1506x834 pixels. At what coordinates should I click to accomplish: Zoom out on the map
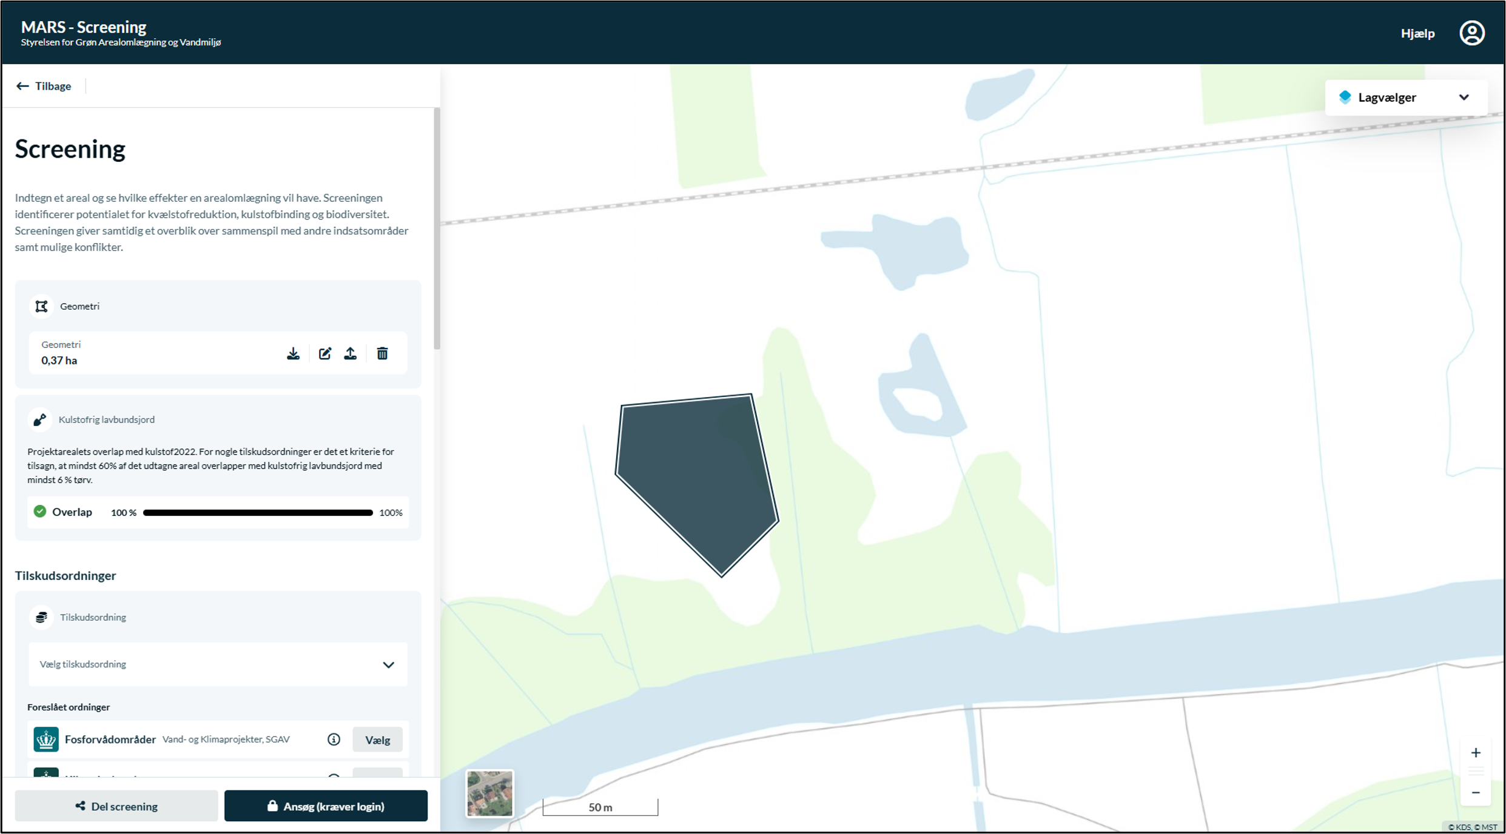click(x=1476, y=793)
